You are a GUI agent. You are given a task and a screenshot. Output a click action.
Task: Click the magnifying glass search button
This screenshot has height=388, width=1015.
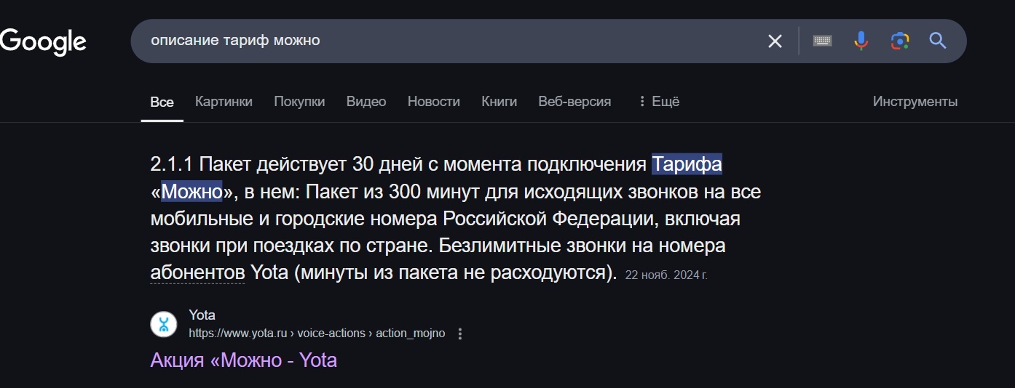pos(938,41)
